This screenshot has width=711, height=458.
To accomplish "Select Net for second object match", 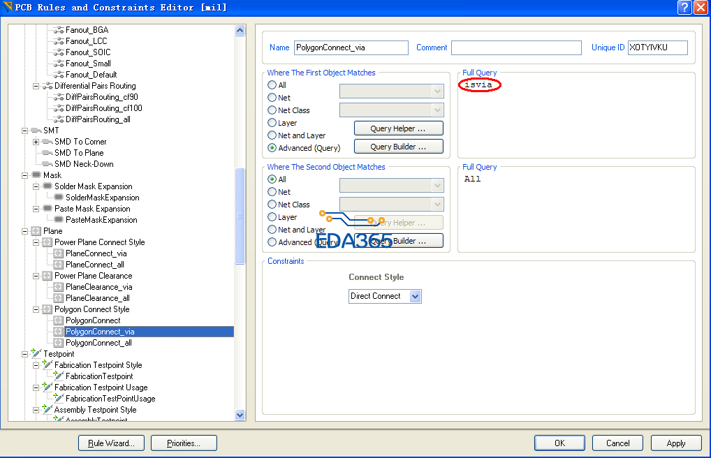I will (272, 192).
